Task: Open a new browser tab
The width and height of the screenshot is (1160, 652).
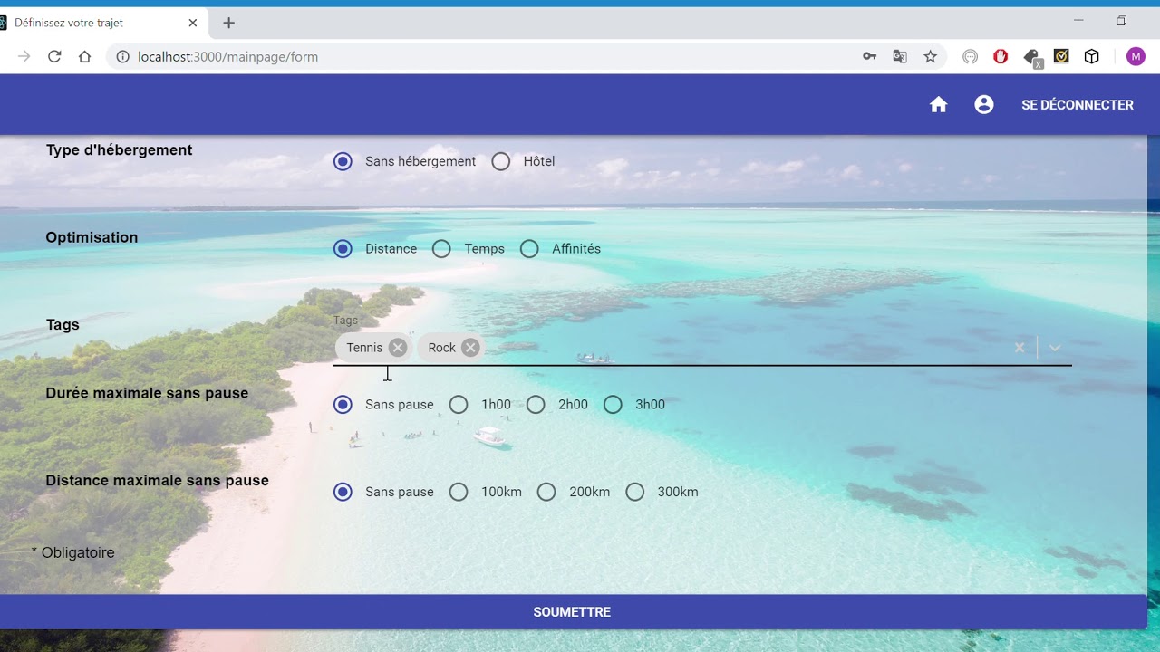Action: click(228, 23)
